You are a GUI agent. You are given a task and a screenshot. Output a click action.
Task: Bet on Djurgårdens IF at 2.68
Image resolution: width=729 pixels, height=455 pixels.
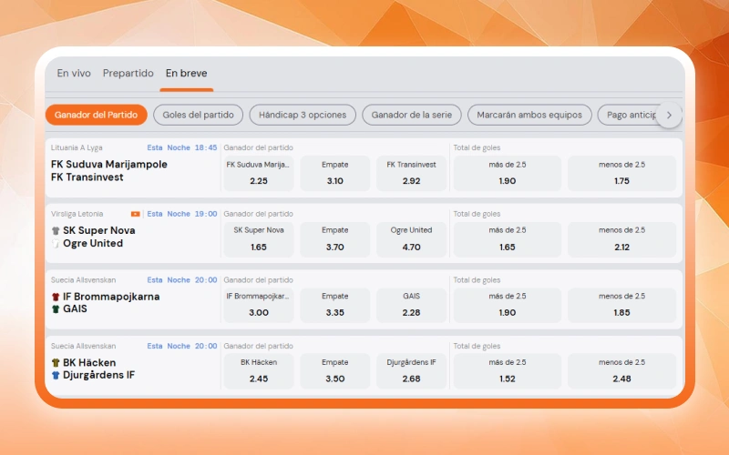412,371
